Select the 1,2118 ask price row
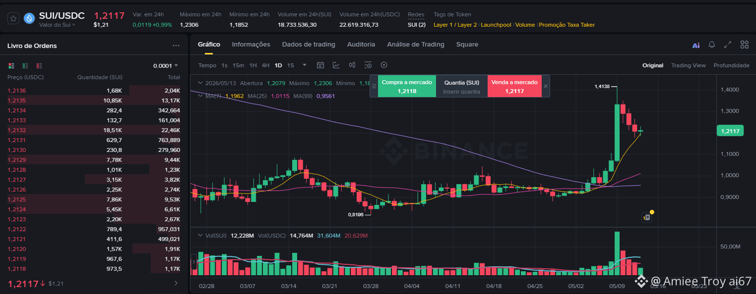 (94, 269)
